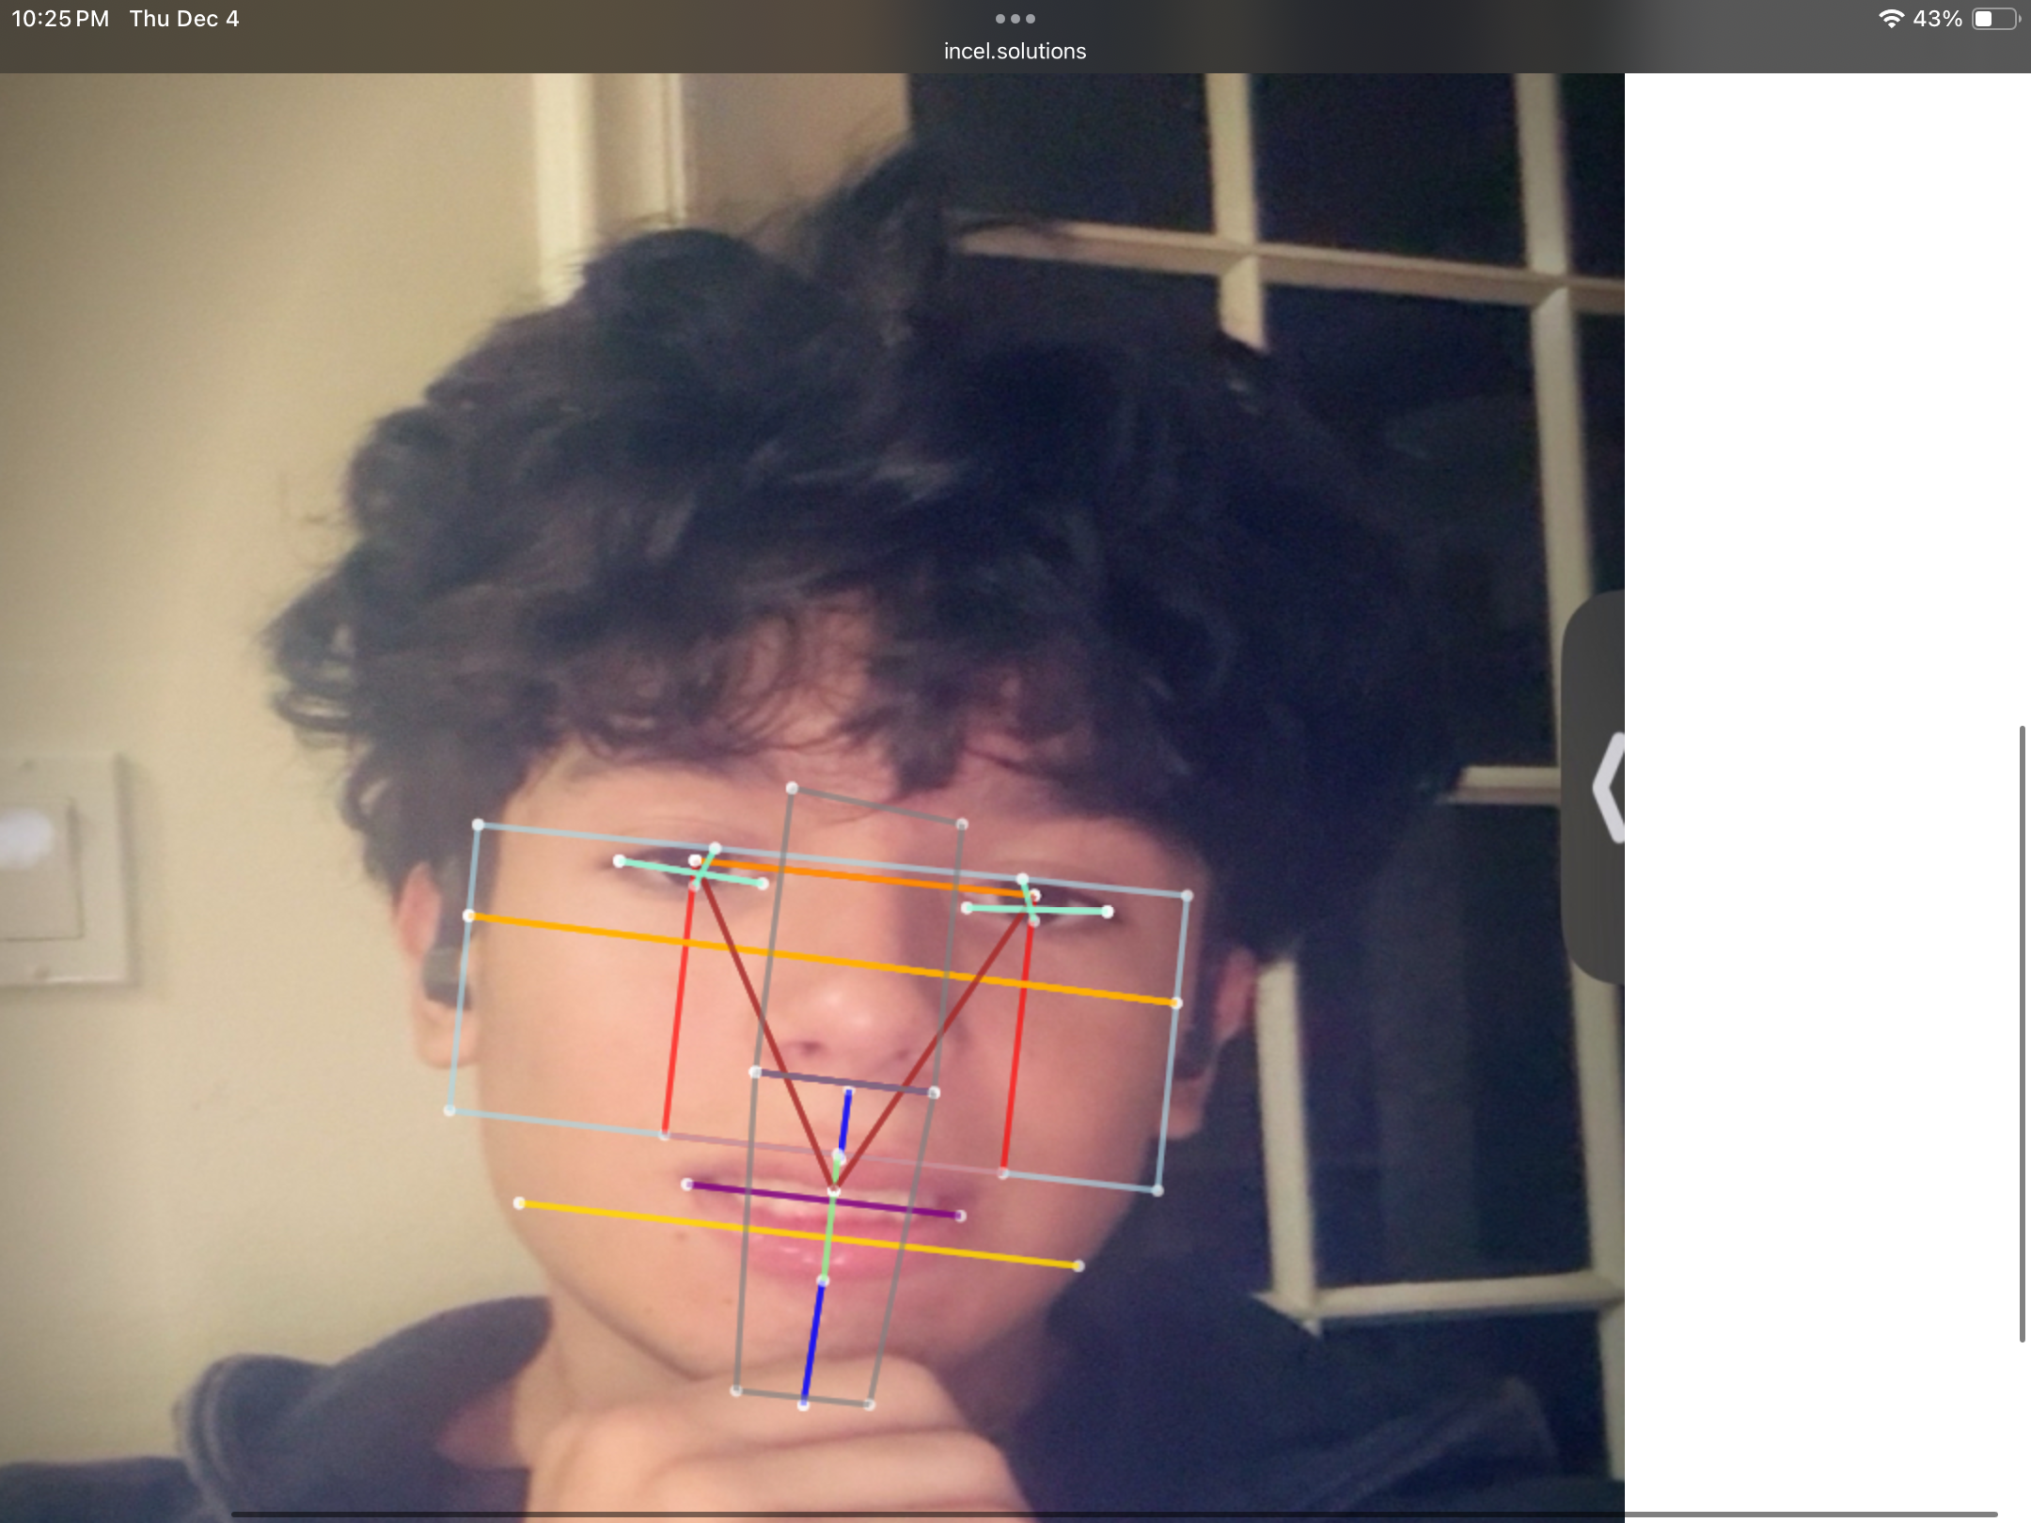Click bottom point of blue chin line
This screenshot has height=1523, width=2031.
point(804,1405)
